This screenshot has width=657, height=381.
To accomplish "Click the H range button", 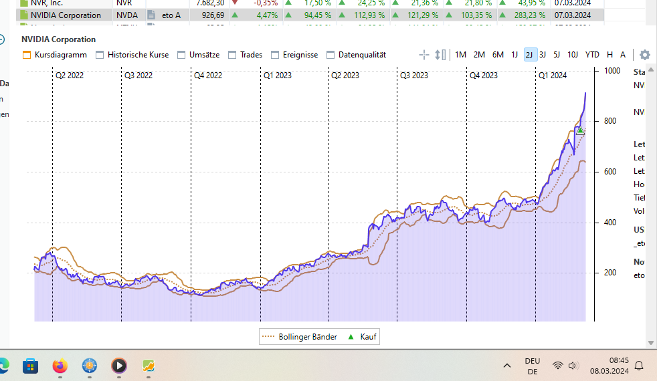I will tap(609, 55).
